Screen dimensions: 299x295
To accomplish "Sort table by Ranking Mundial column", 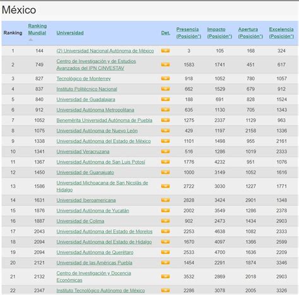I will (37, 30).
